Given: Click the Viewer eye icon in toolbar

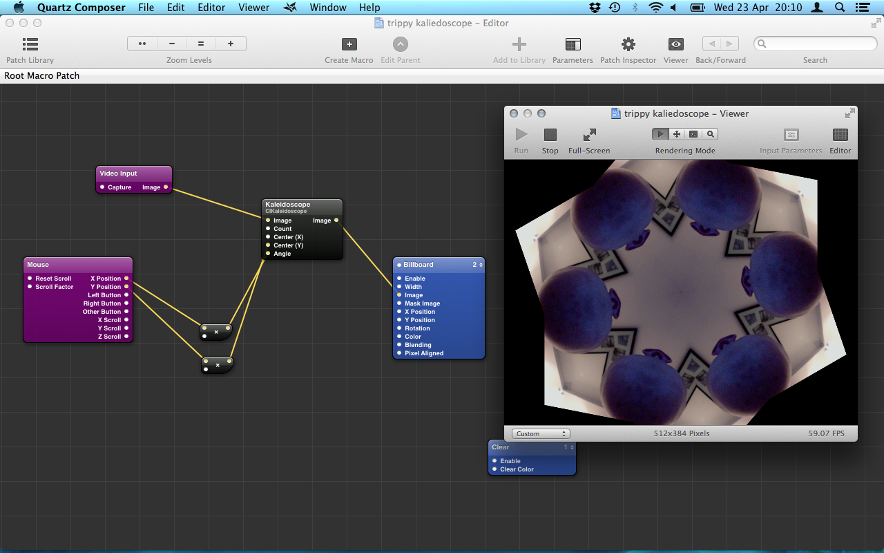Looking at the screenshot, I should pos(675,45).
